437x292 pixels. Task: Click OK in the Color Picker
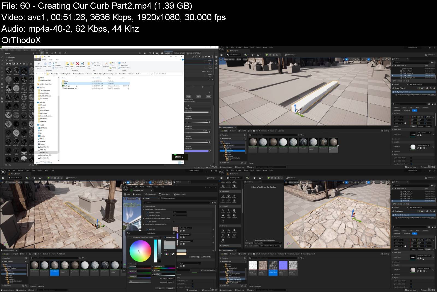point(160,288)
